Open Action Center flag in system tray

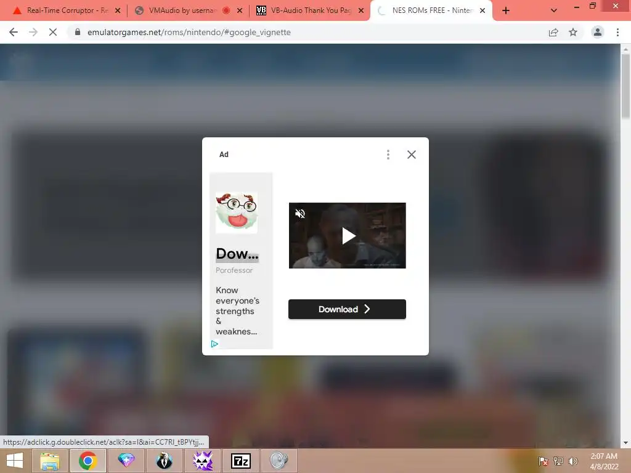tap(543, 461)
